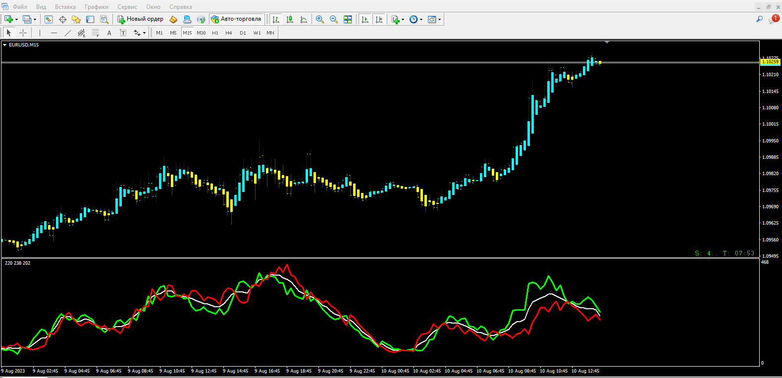782x378 pixels.
Task: Select the Crosshair cursor tool
Action: [x=23, y=33]
